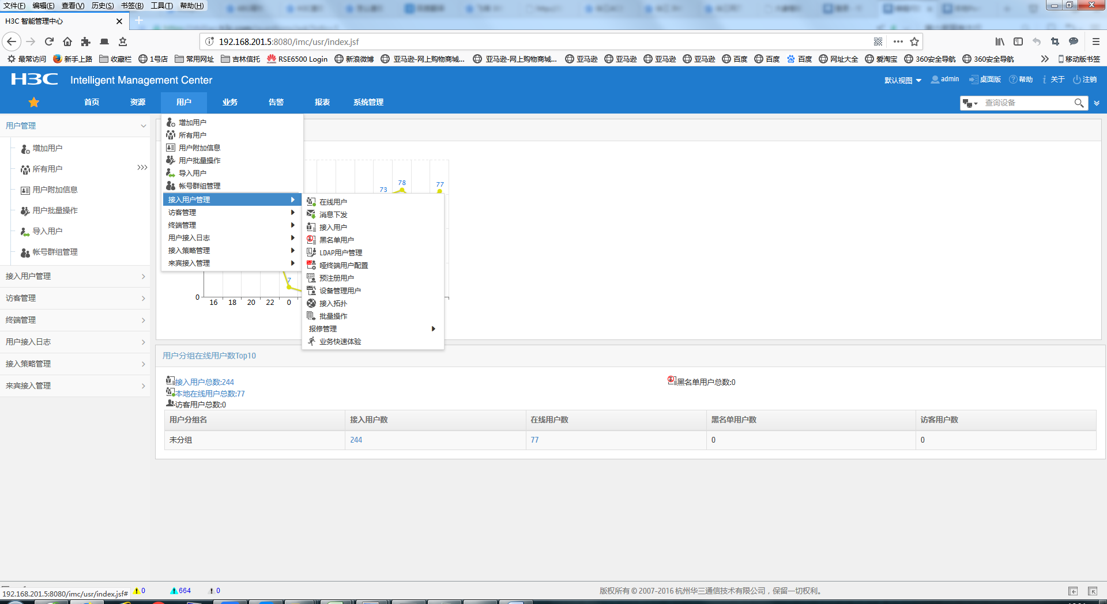
Task: Open the 文件(F) browser menu
Action: tap(14, 5)
